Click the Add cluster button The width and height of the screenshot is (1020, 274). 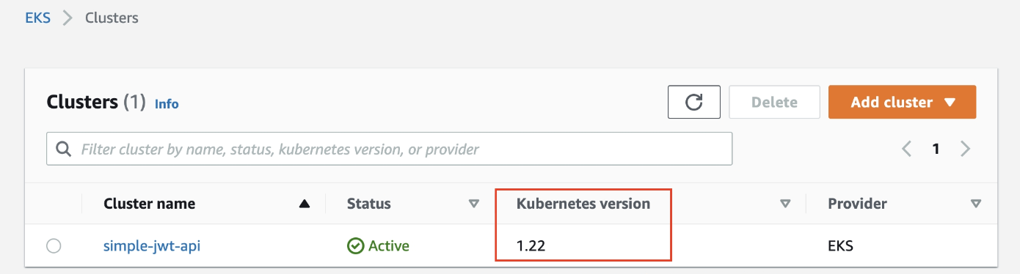point(902,102)
